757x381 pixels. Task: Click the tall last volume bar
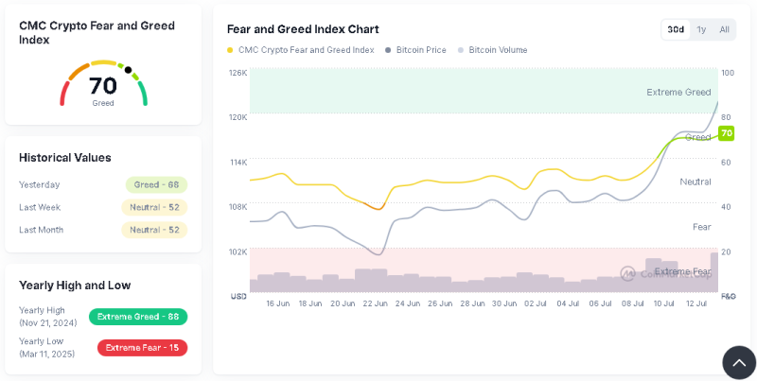714,272
